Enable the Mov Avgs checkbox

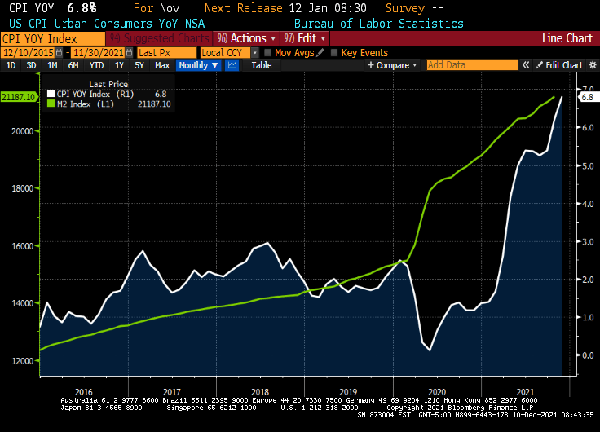tap(267, 52)
